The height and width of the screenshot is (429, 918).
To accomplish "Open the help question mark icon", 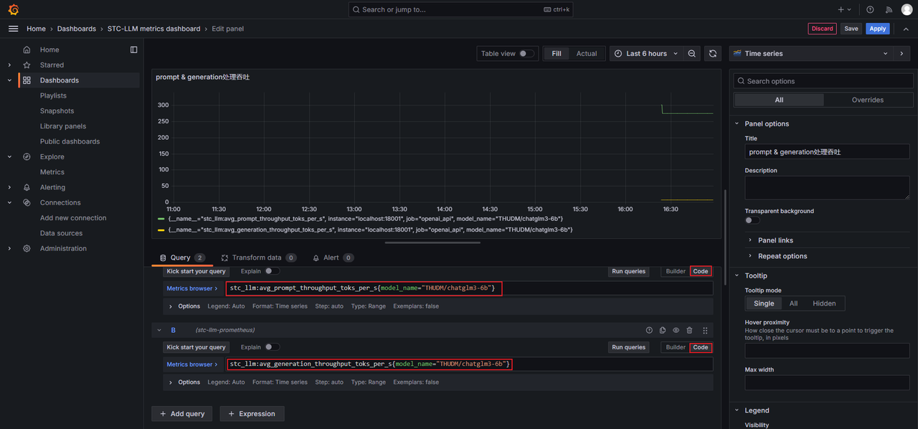I will 870,10.
